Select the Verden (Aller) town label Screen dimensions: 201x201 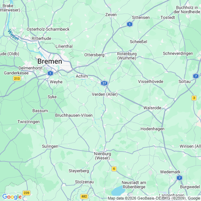coord(105,94)
